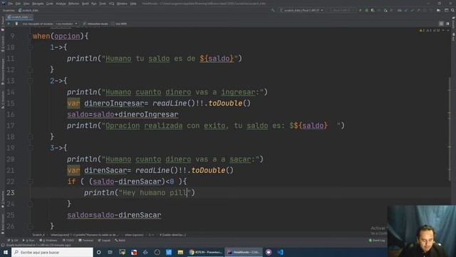The image size is (456, 257).
Task: Open the Gradle side panel tab
Action: 453,23
